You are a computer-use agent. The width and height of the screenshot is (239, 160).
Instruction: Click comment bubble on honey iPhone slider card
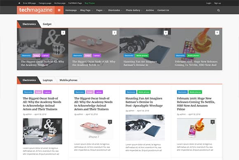[217, 33]
